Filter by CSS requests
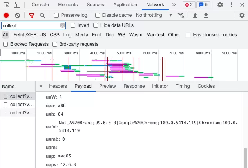 tap(54, 35)
